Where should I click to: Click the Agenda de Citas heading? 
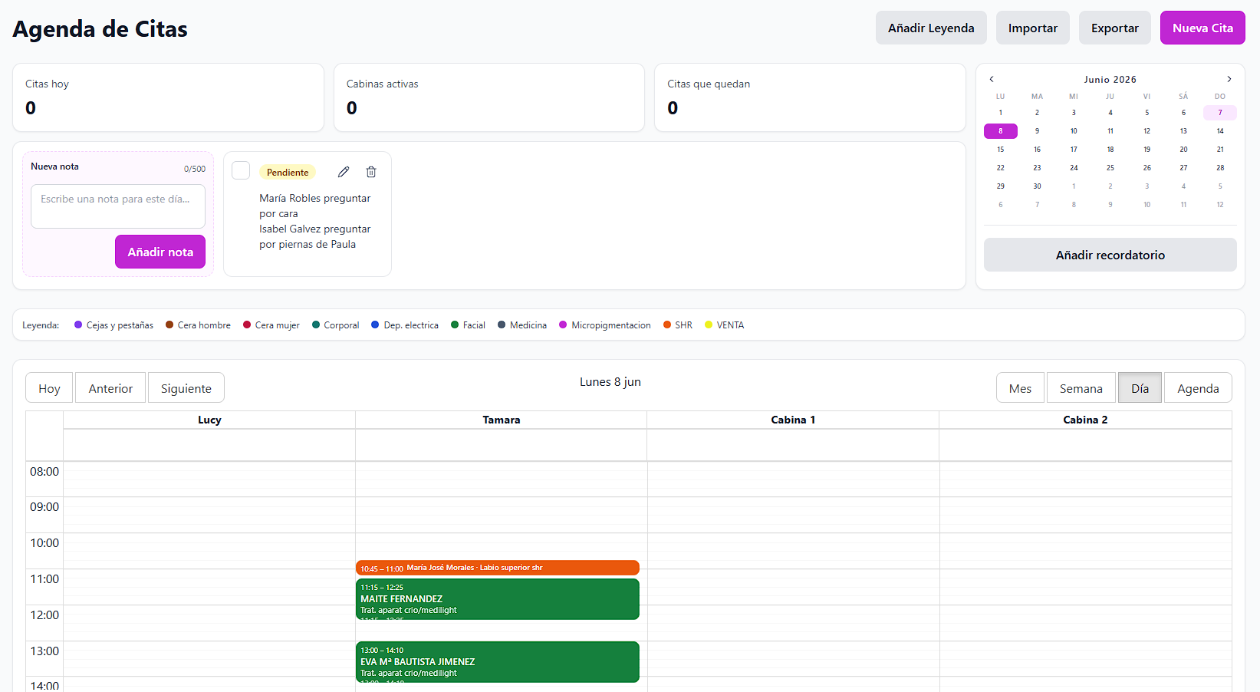pyautogui.click(x=100, y=29)
